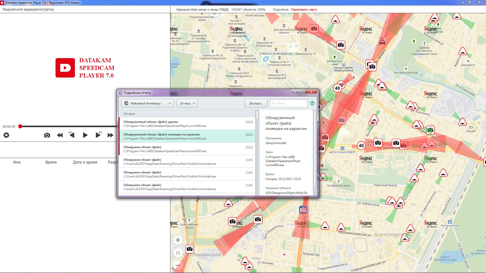Click the 40 speed limit sign near ВДНХ
Viewport: 486px width, 273px height.
click(x=361, y=146)
